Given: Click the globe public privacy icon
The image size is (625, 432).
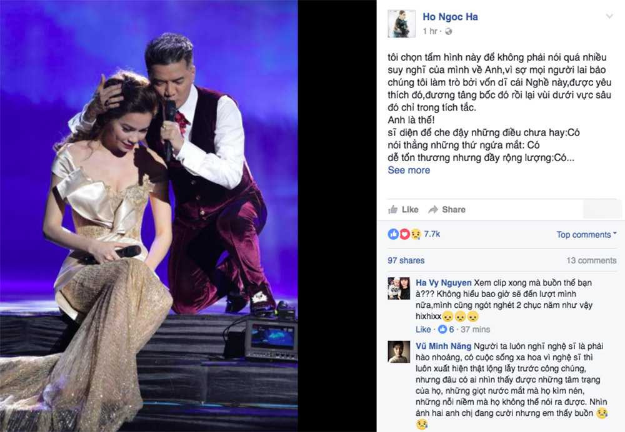Looking at the screenshot, I should 448,31.
